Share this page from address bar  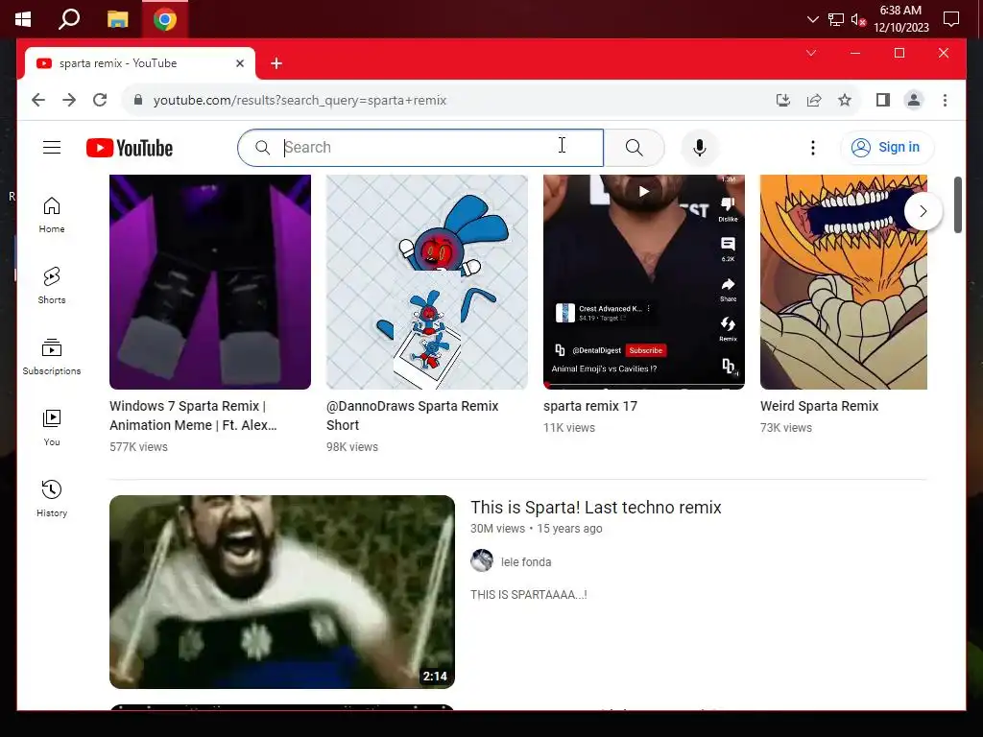(814, 100)
